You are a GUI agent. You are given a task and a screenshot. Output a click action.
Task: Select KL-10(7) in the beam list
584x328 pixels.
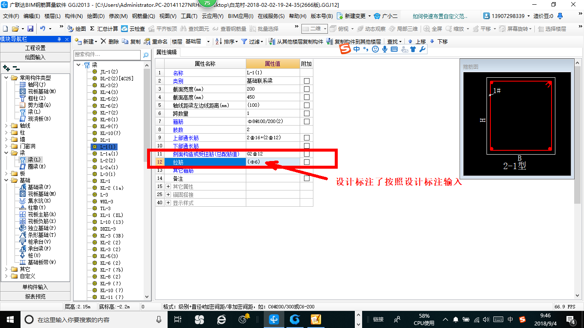(x=110, y=133)
